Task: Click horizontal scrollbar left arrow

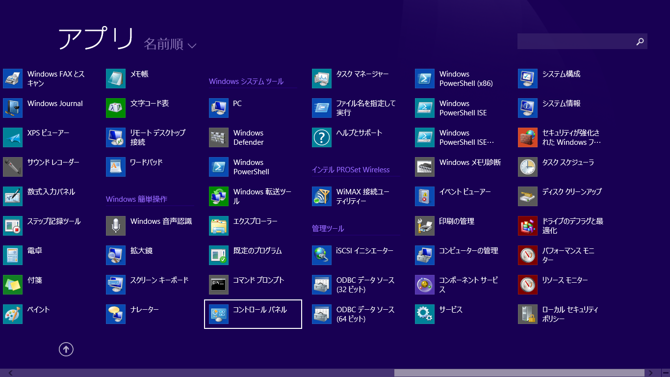Action: click(10, 373)
